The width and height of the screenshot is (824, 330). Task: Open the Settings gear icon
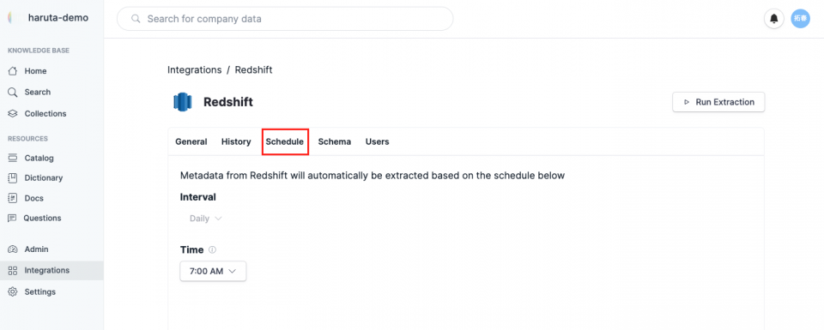(13, 291)
